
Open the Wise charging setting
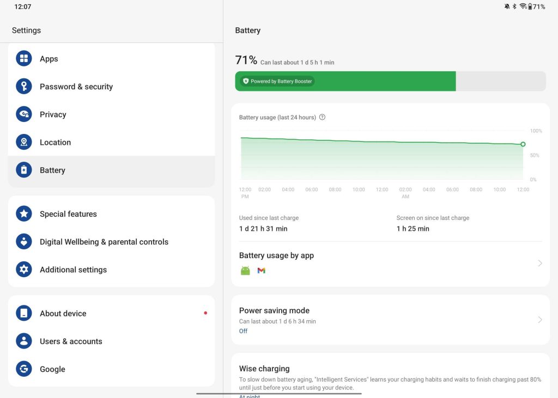point(264,369)
